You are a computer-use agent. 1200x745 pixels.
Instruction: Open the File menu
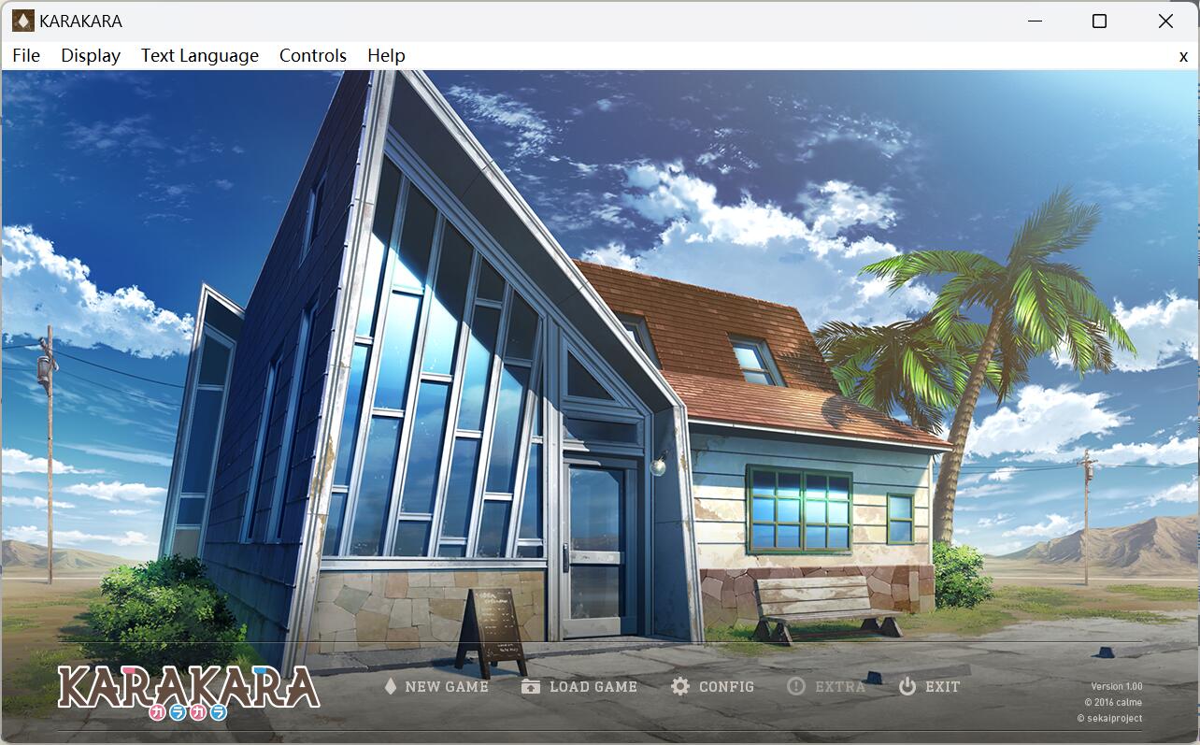coord(26,55)
